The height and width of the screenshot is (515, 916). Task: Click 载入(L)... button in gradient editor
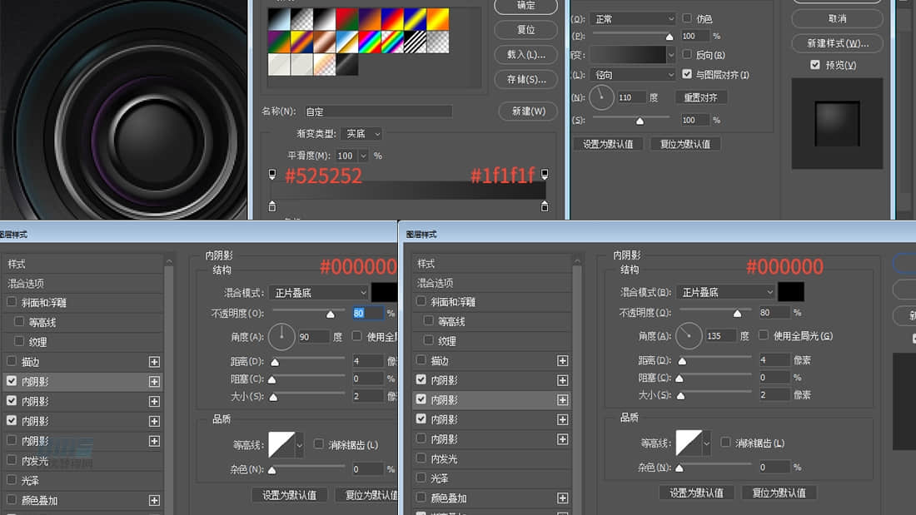pyautogui.click(x=525, y=54)
